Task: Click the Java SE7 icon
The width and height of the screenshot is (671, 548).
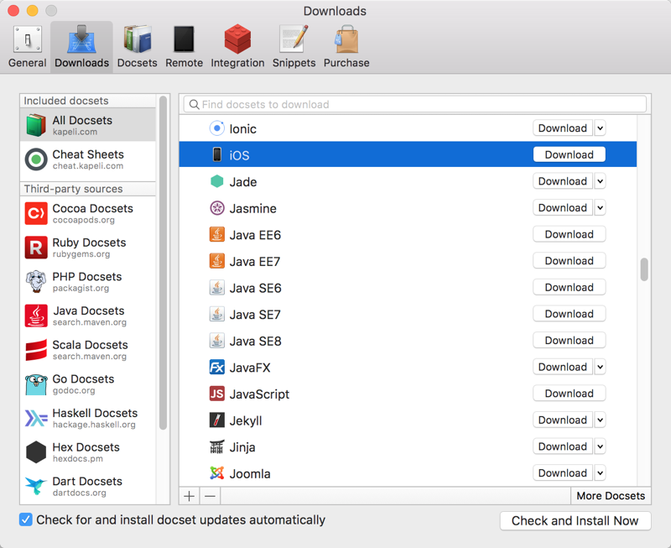Action: (217, 314)
